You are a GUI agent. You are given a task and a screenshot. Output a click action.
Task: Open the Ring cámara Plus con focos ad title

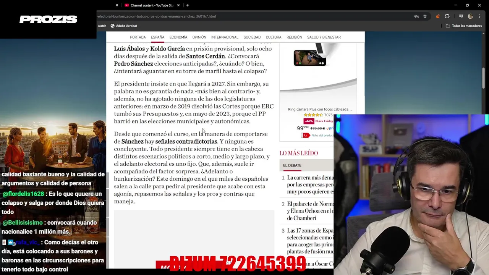[320, 109]
